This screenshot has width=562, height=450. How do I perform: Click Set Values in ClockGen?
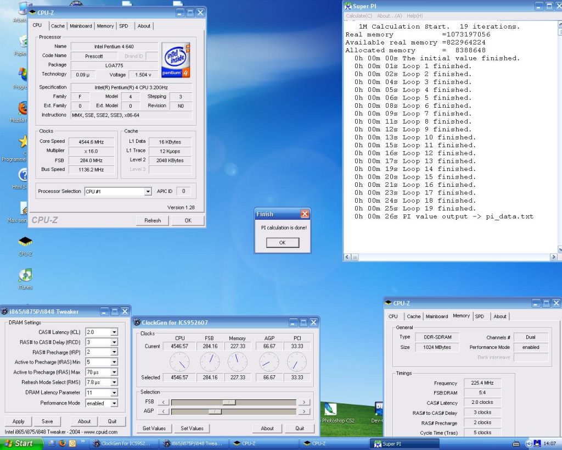(x=192, y=428)
